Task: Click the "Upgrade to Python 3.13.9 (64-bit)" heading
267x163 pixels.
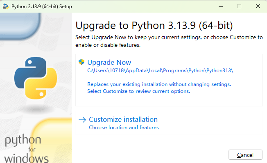Action: click(x=154, y=25)
